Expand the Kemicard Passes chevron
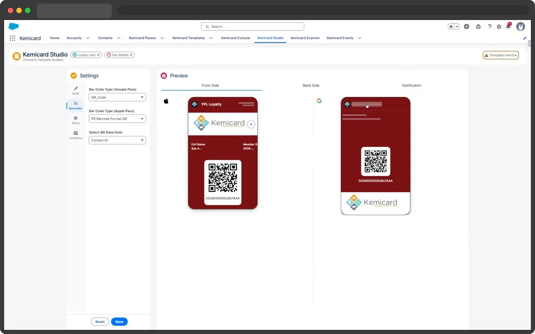Viewport: 535px width, 334px height. 162,38
